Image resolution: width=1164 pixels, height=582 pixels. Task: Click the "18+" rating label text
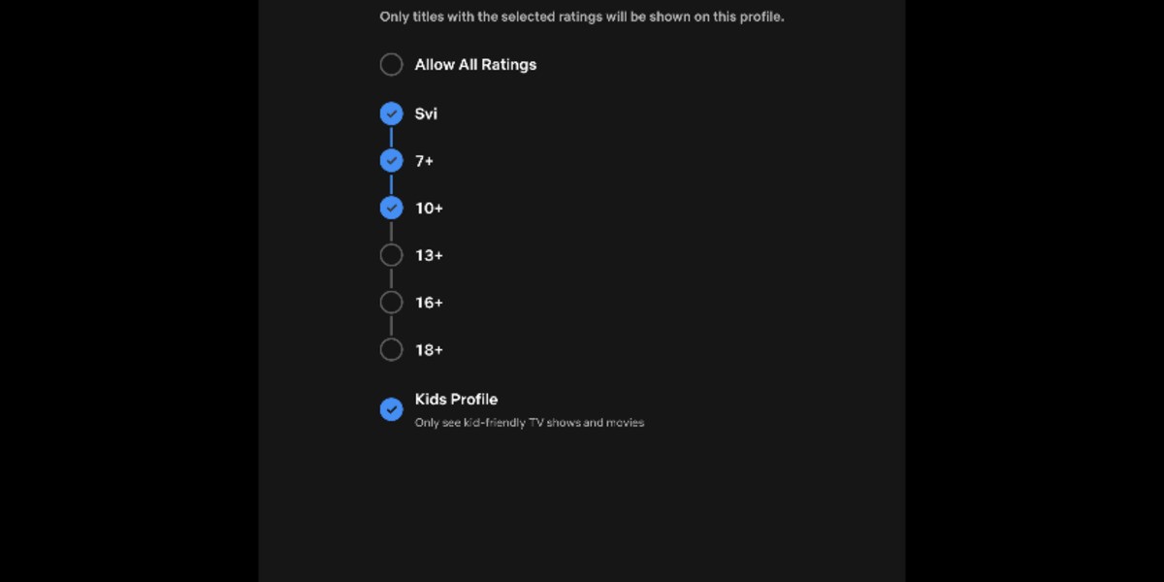point(429,350)
